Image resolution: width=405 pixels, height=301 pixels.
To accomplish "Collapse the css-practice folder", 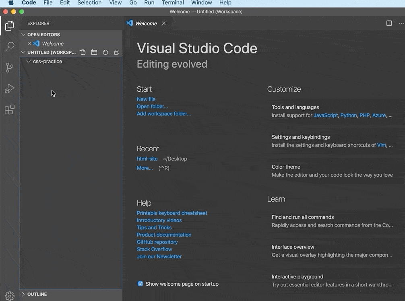I will (x=29, y=61).
